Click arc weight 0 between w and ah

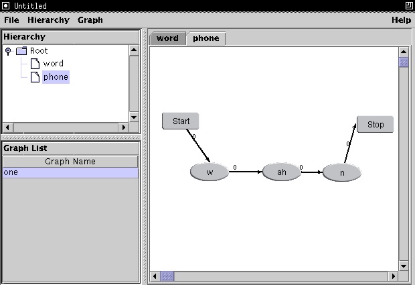tap(235, 167)
